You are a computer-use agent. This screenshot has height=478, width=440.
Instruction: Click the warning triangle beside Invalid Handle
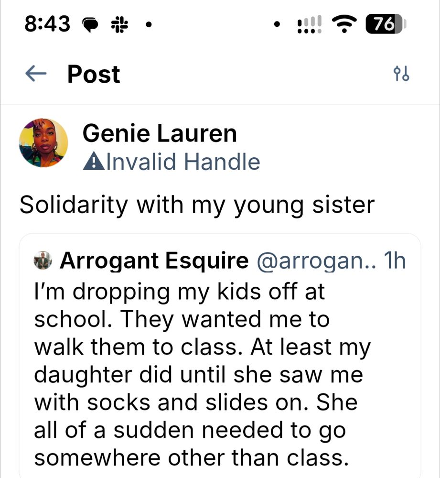[93, 163]
